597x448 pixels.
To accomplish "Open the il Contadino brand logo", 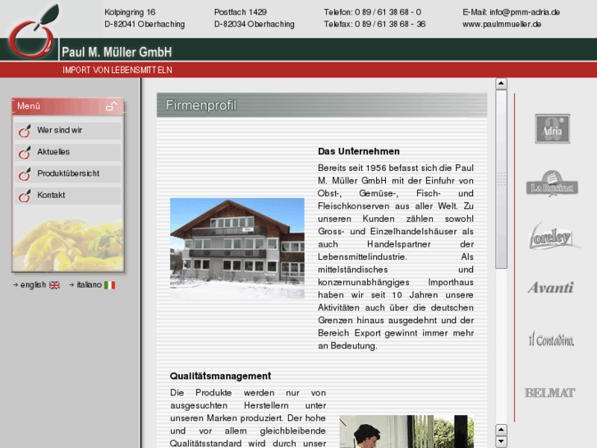I will pyautogui.click(x=551, y=339).
